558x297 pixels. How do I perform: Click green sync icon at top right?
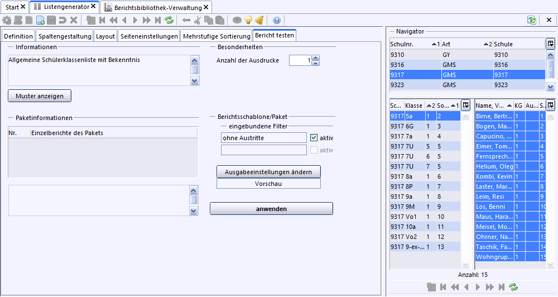pos(532,20)
